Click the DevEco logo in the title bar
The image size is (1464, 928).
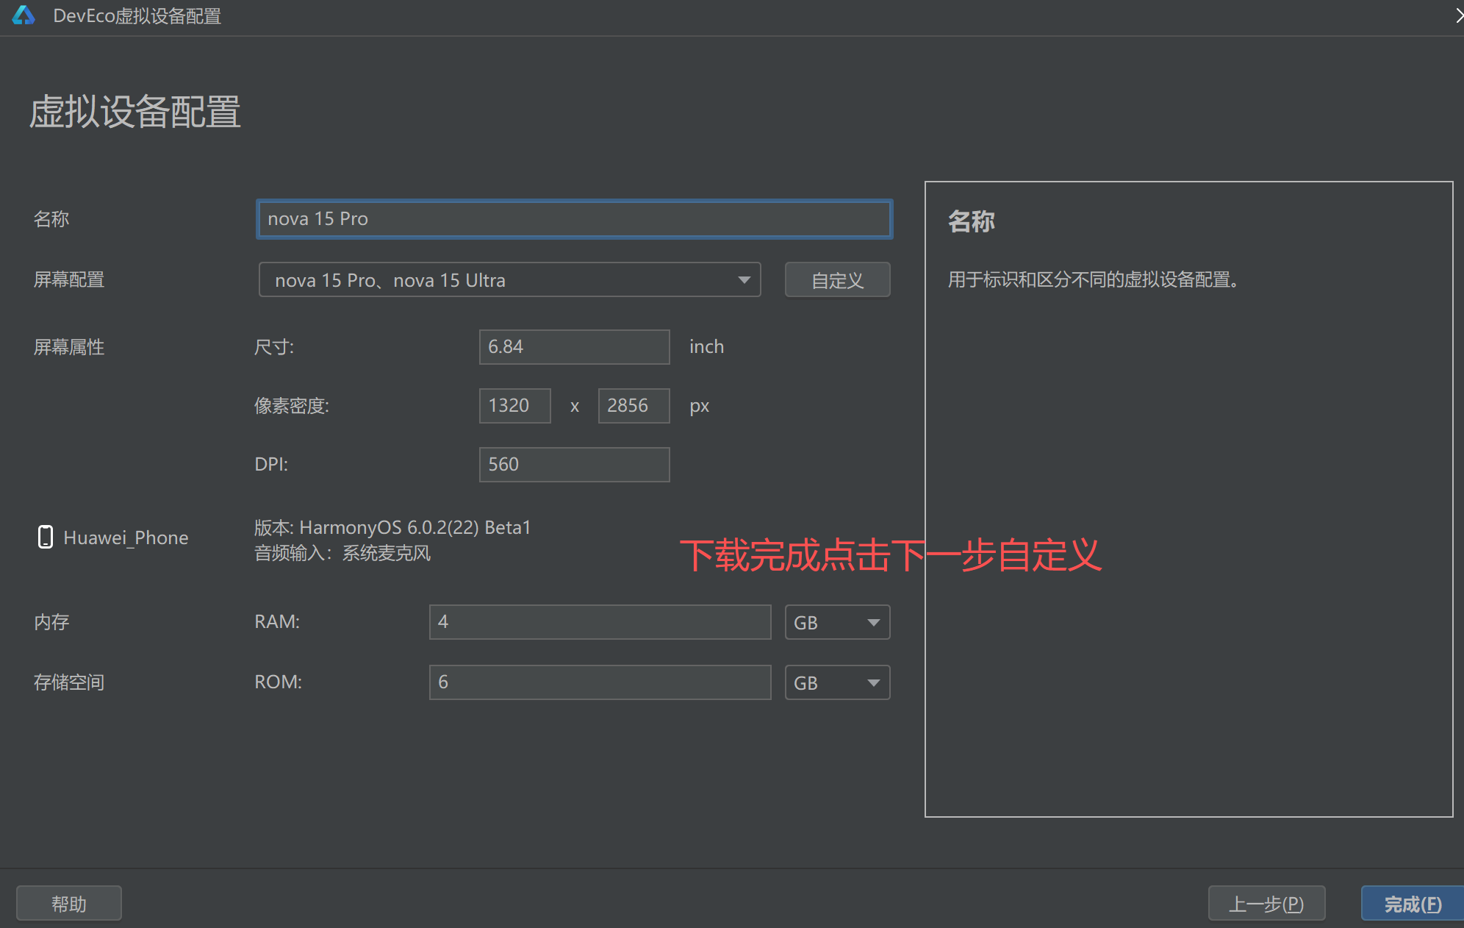pos(24,15)
